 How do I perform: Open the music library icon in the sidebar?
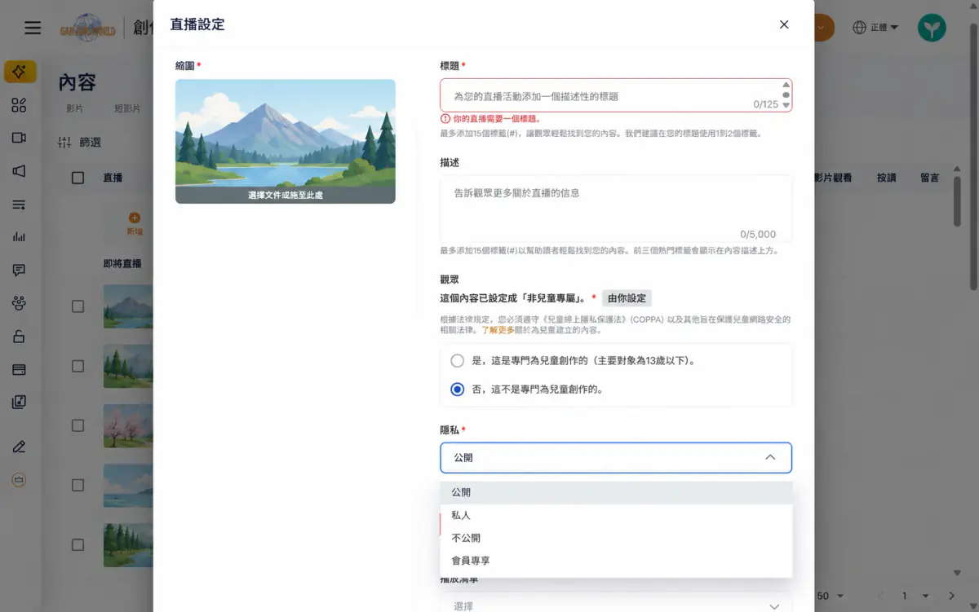(19, 402)
